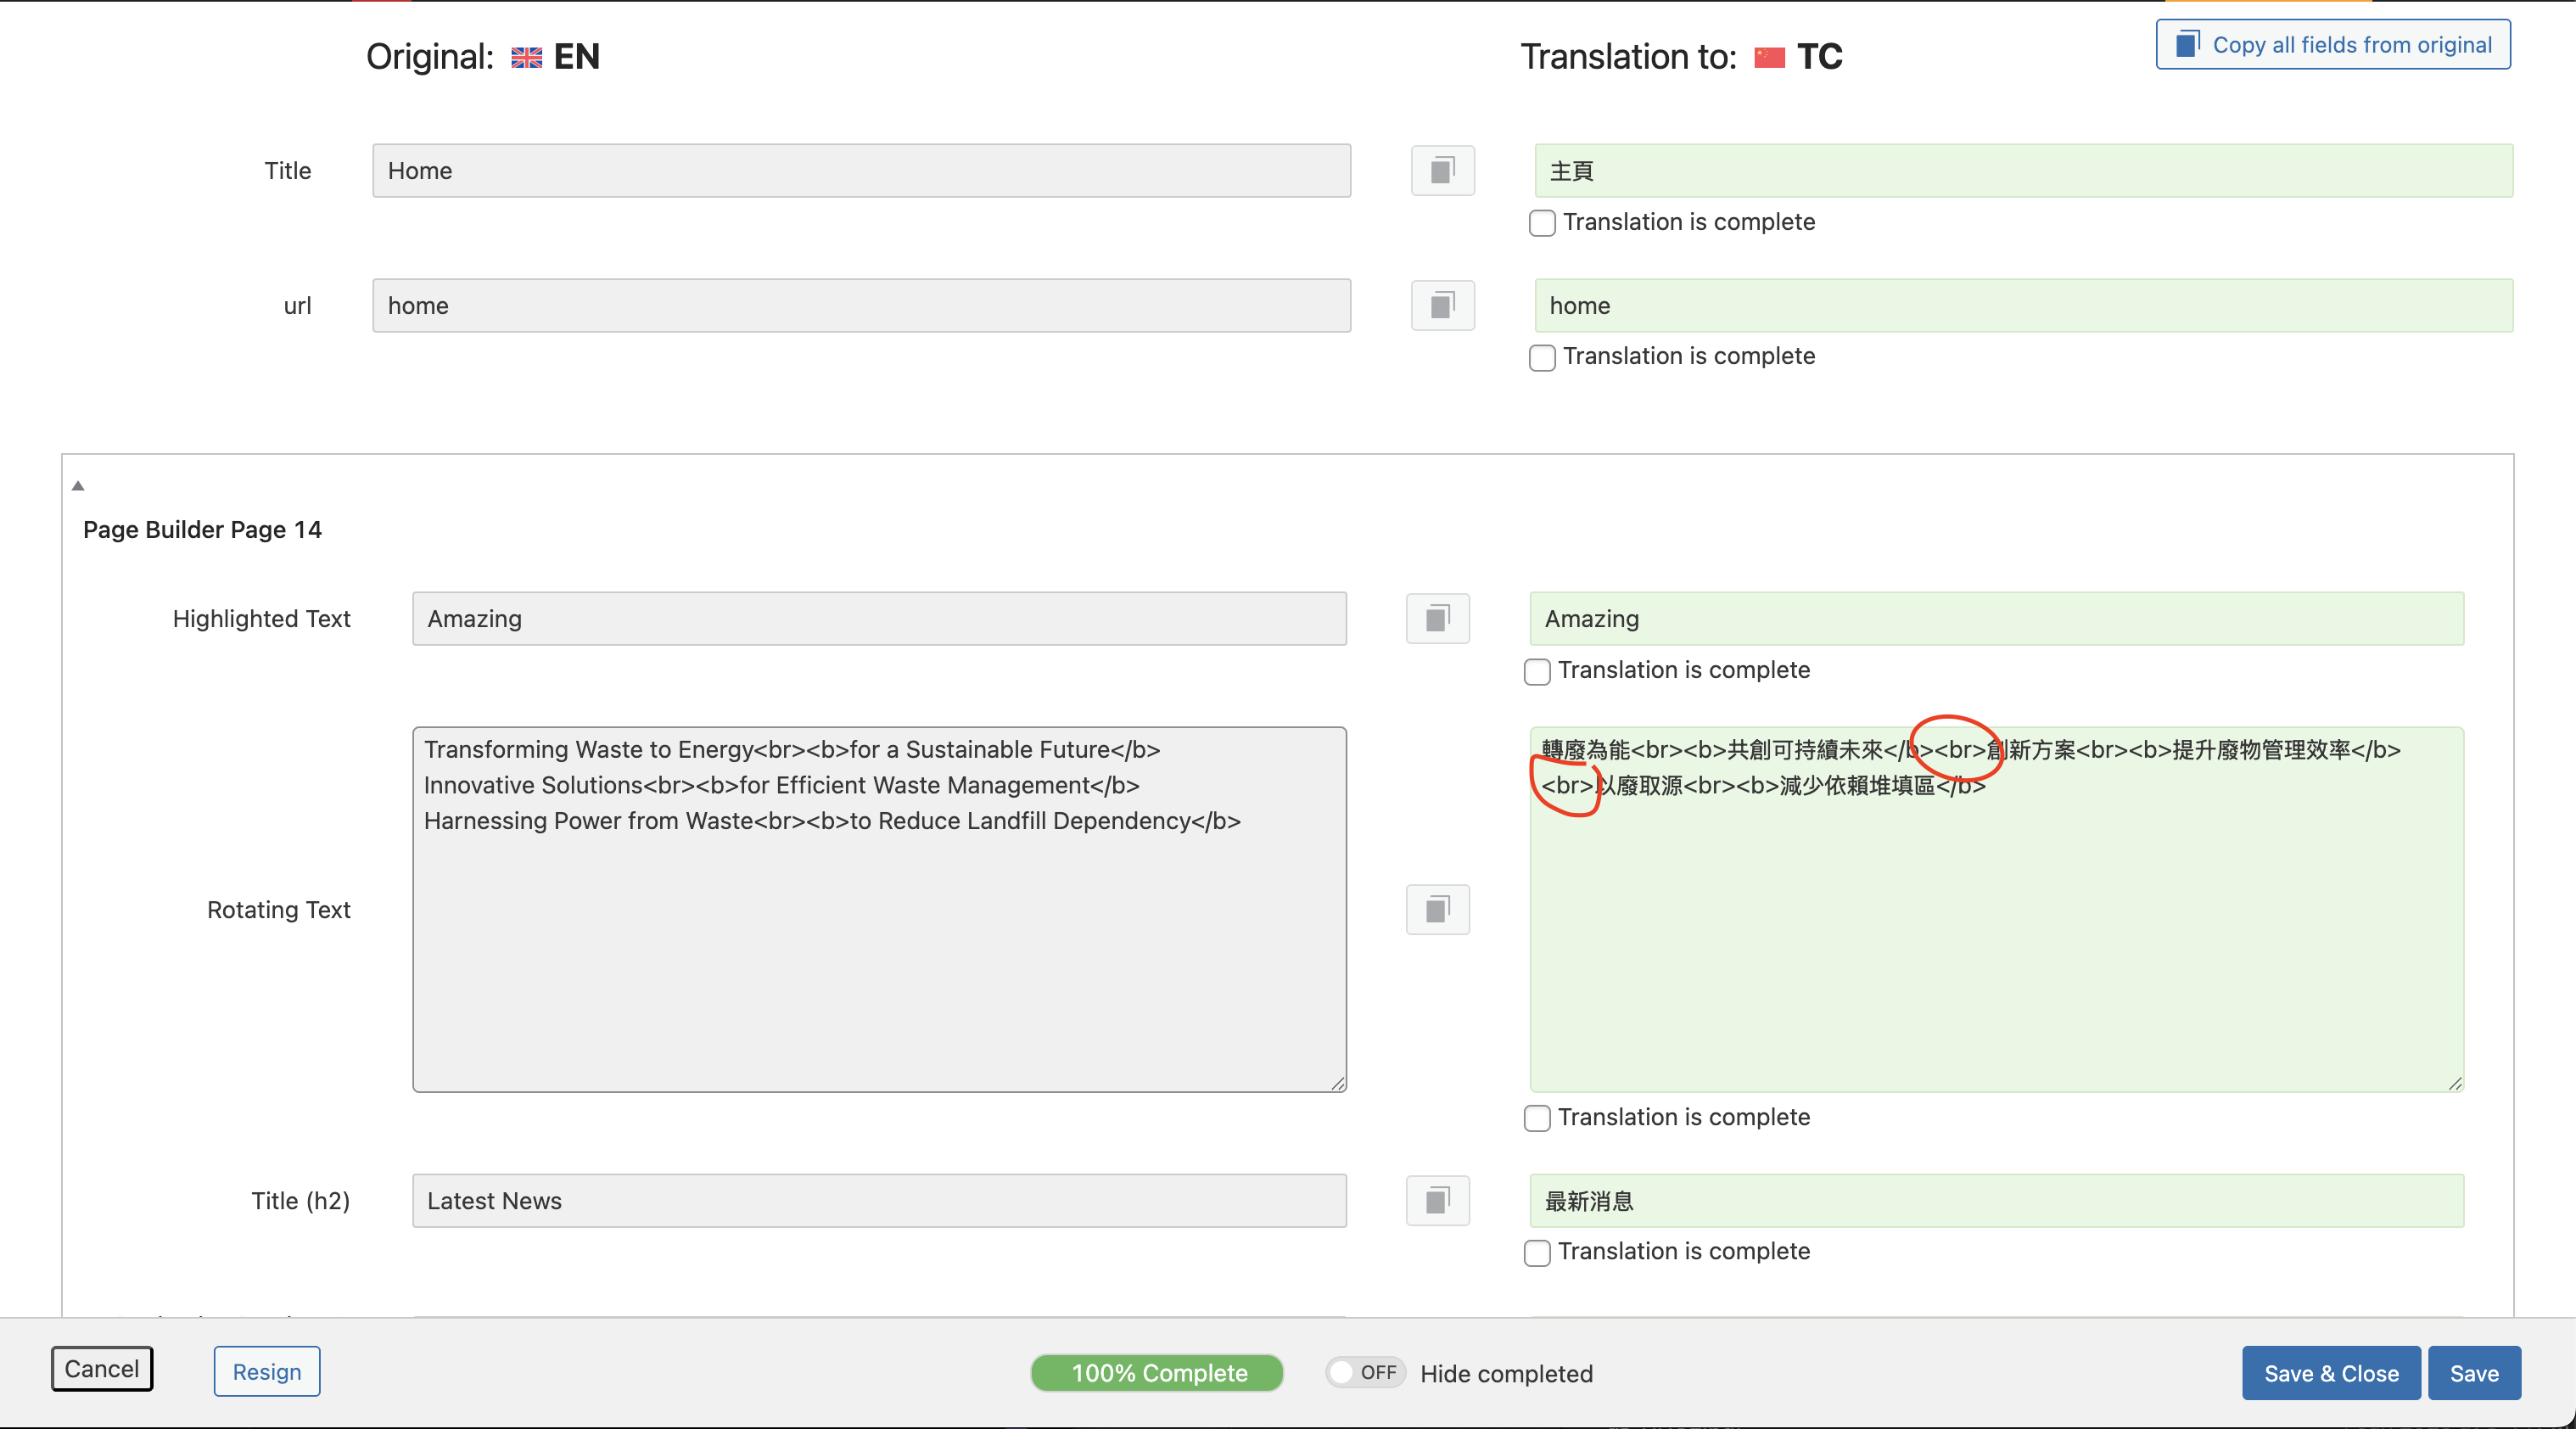The height and width of the screenshot is (1429, 2576).
Task: Grab the translated Rotating Text resize handle
Action: (x=2455, y=1083)
